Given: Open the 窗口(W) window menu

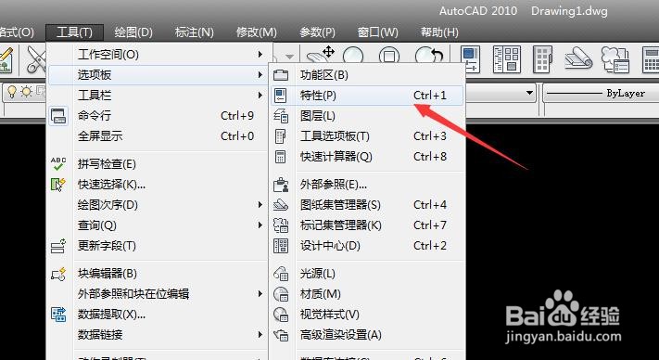Looking at the screenshot, I should [x=377, y=32].
